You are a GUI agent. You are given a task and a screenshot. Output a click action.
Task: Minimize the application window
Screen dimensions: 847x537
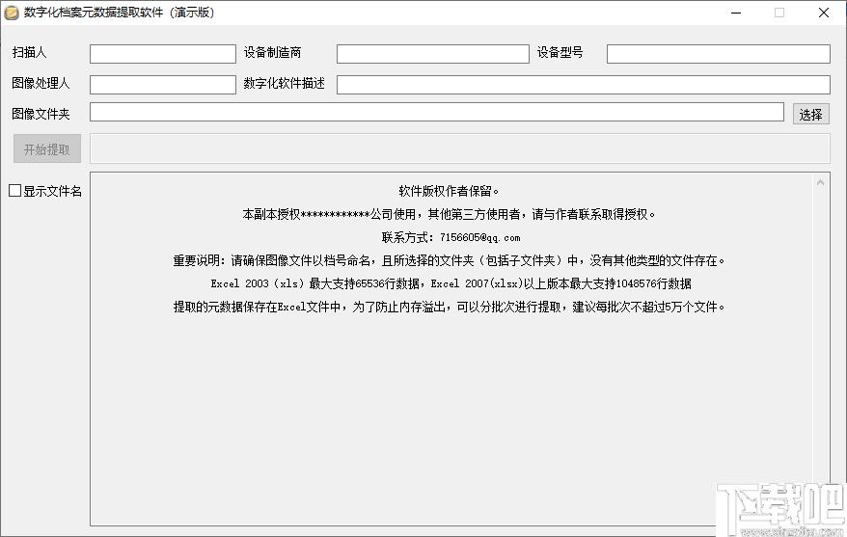[736, 13]
